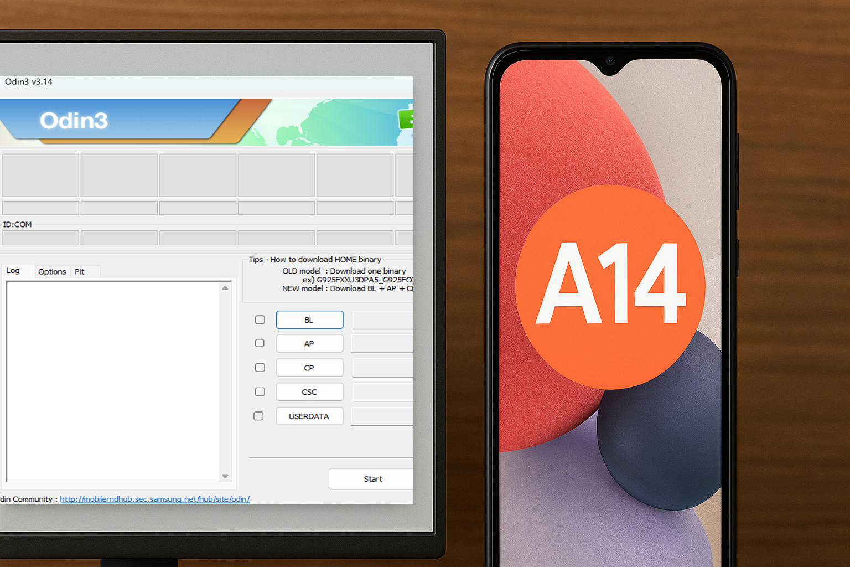
Task: Click the green icon at banner's right edge
Action: (x=407, y=120)
